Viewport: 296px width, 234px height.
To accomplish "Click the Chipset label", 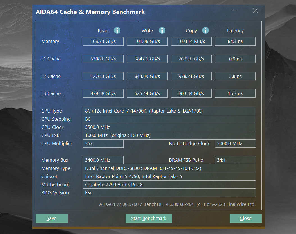I will click(49, 177).
